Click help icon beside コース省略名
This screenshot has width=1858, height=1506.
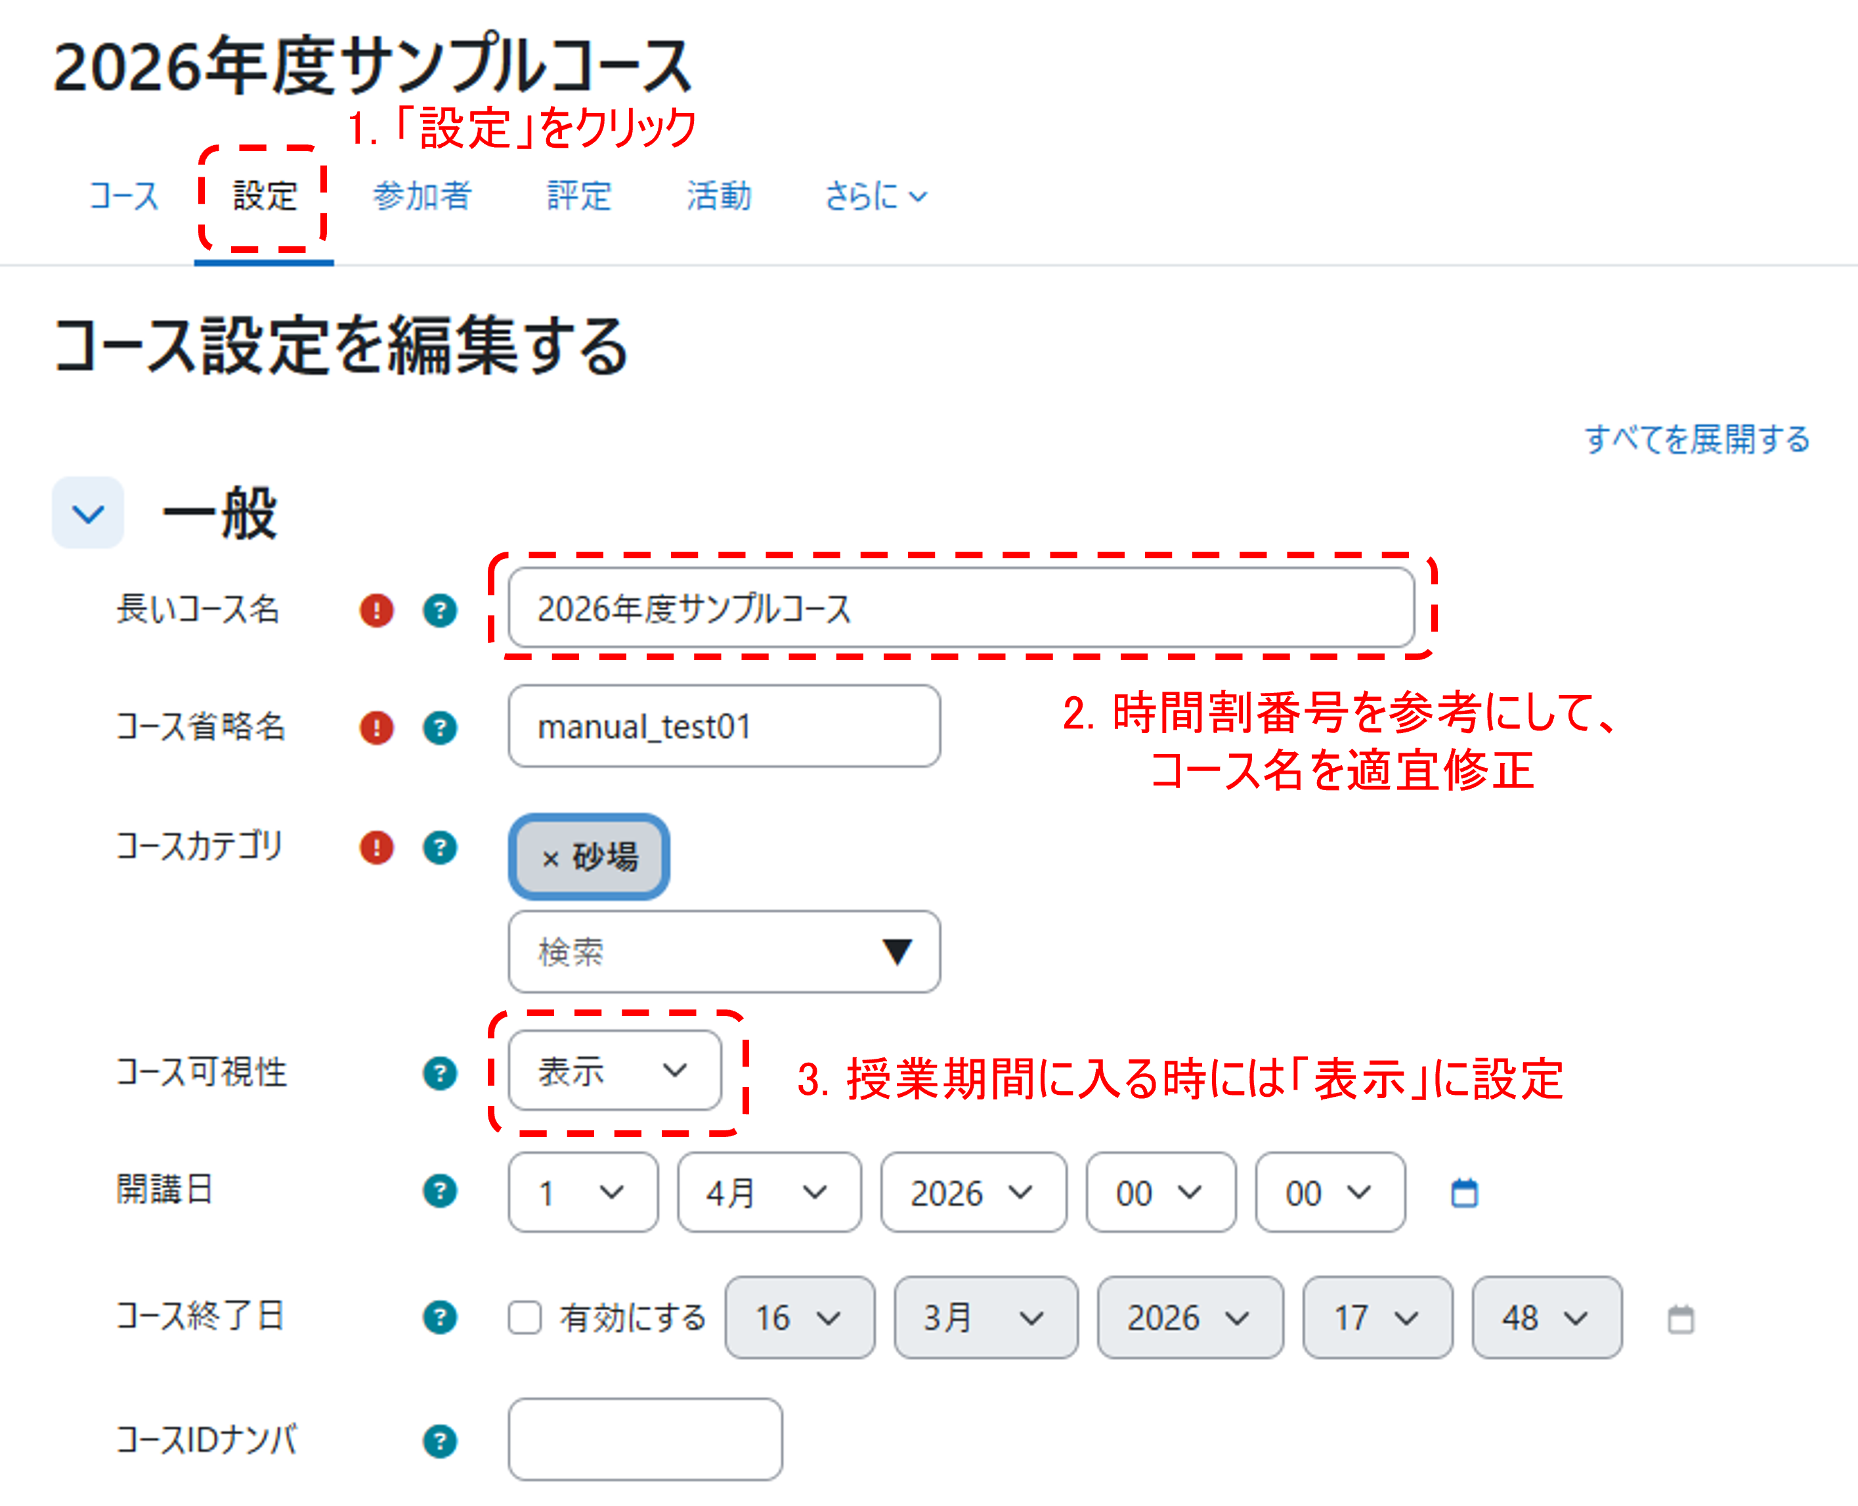pyautogui.click(x=440, y=727)
